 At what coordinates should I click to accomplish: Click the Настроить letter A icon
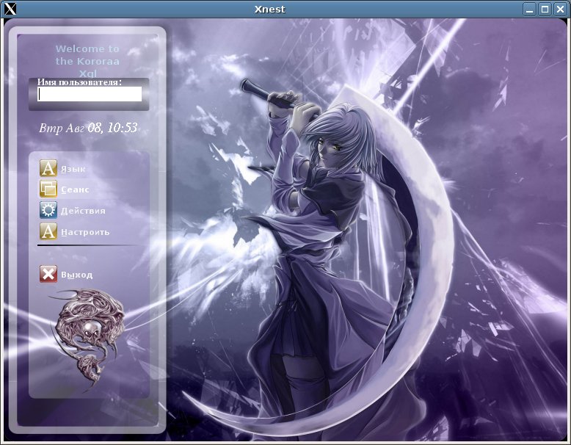[x=48, y=231]
